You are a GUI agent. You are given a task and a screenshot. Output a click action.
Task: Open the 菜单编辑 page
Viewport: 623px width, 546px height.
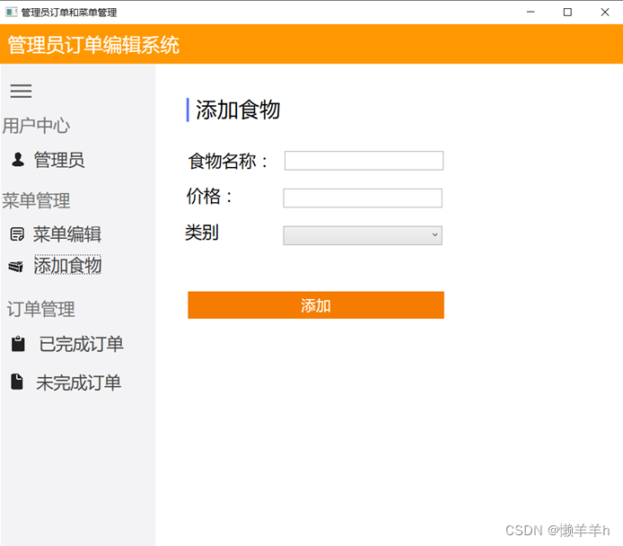[67, 234]
